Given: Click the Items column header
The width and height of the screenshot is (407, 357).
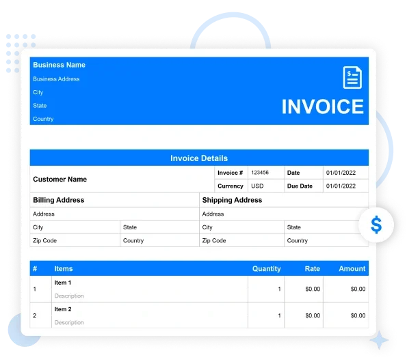Looking at the screenshot, I should 64,269.
